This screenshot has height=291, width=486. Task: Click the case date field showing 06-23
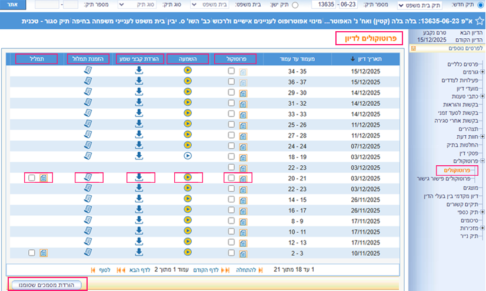[348, 4]
